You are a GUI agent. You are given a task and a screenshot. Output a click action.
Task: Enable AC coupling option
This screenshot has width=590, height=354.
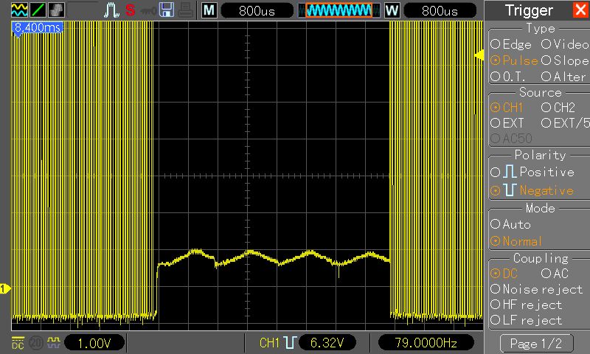tap(555, 274)
